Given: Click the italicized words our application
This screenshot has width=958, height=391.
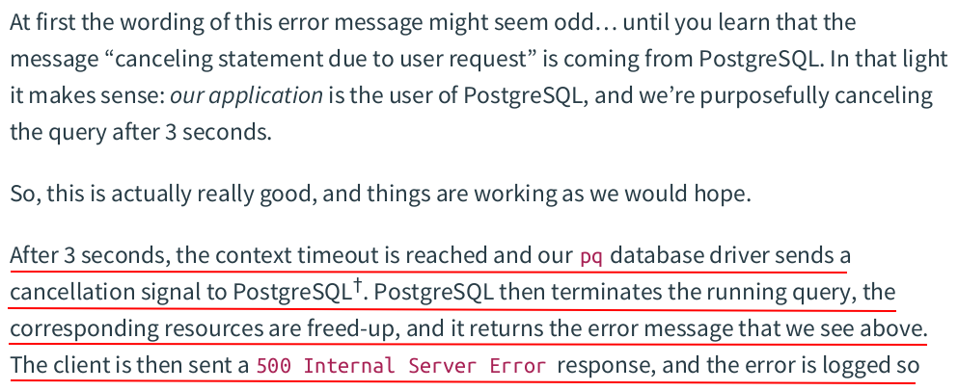Looking at the screenshot, I should click(x=246, y=95).
